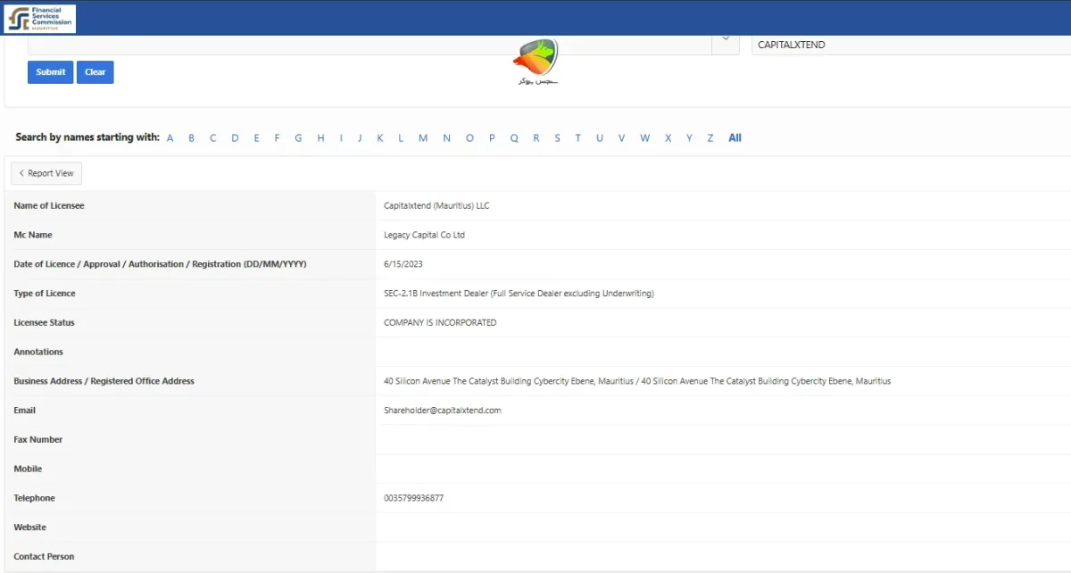This screenshot has width=1071, height=573.
Task: Filter names starting with Y
Action: tap(689, 137)
